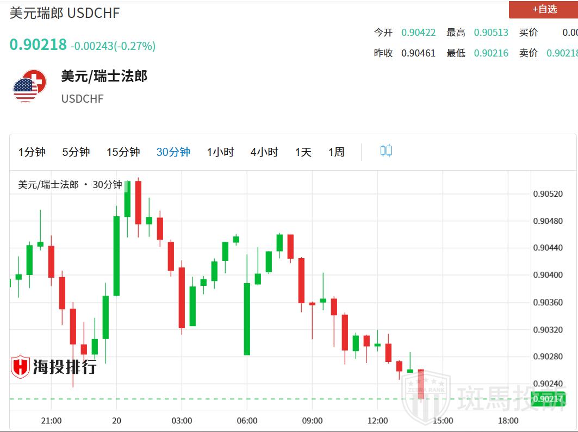Add USDCHF to watchlist with +自选
Screen dimensions: 578x432
pyautogui.click(x=543, y=9)
